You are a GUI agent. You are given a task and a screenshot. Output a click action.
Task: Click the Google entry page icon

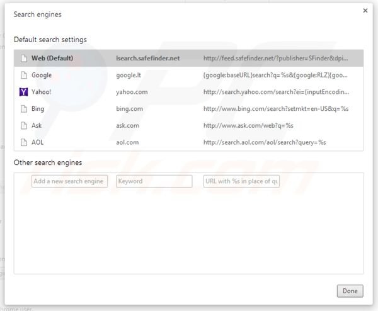click(24, 76)
